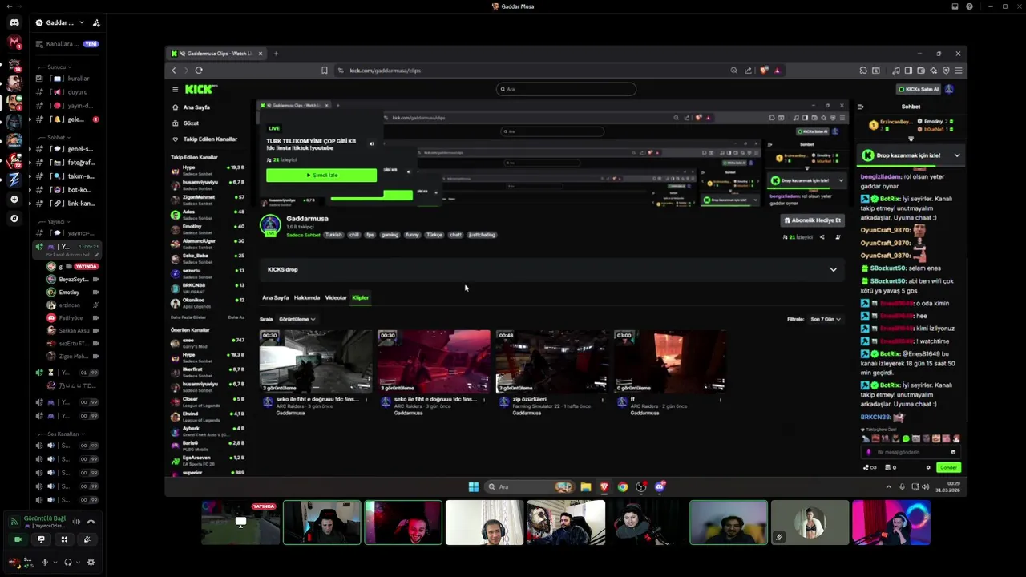Click the bookmark icon in address bar

[324, 71]
